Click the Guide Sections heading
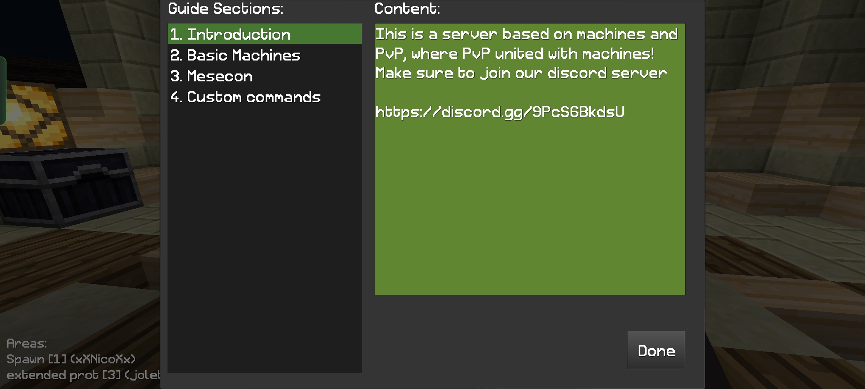This screenshot has height=389, width=865. [226, 9]
